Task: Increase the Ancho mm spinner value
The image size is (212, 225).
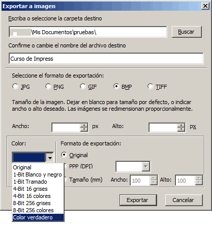Action: pos(154,178)
